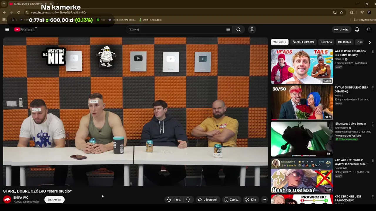376x211 pixels.
Task: Click the PentaKayle channel name
Action: pyautogui.click(x=341, y=168)
